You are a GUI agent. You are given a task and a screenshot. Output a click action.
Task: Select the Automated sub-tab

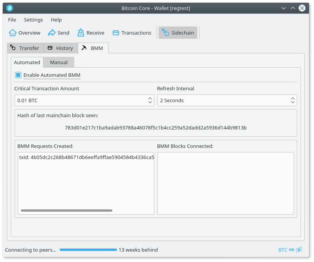27,62
